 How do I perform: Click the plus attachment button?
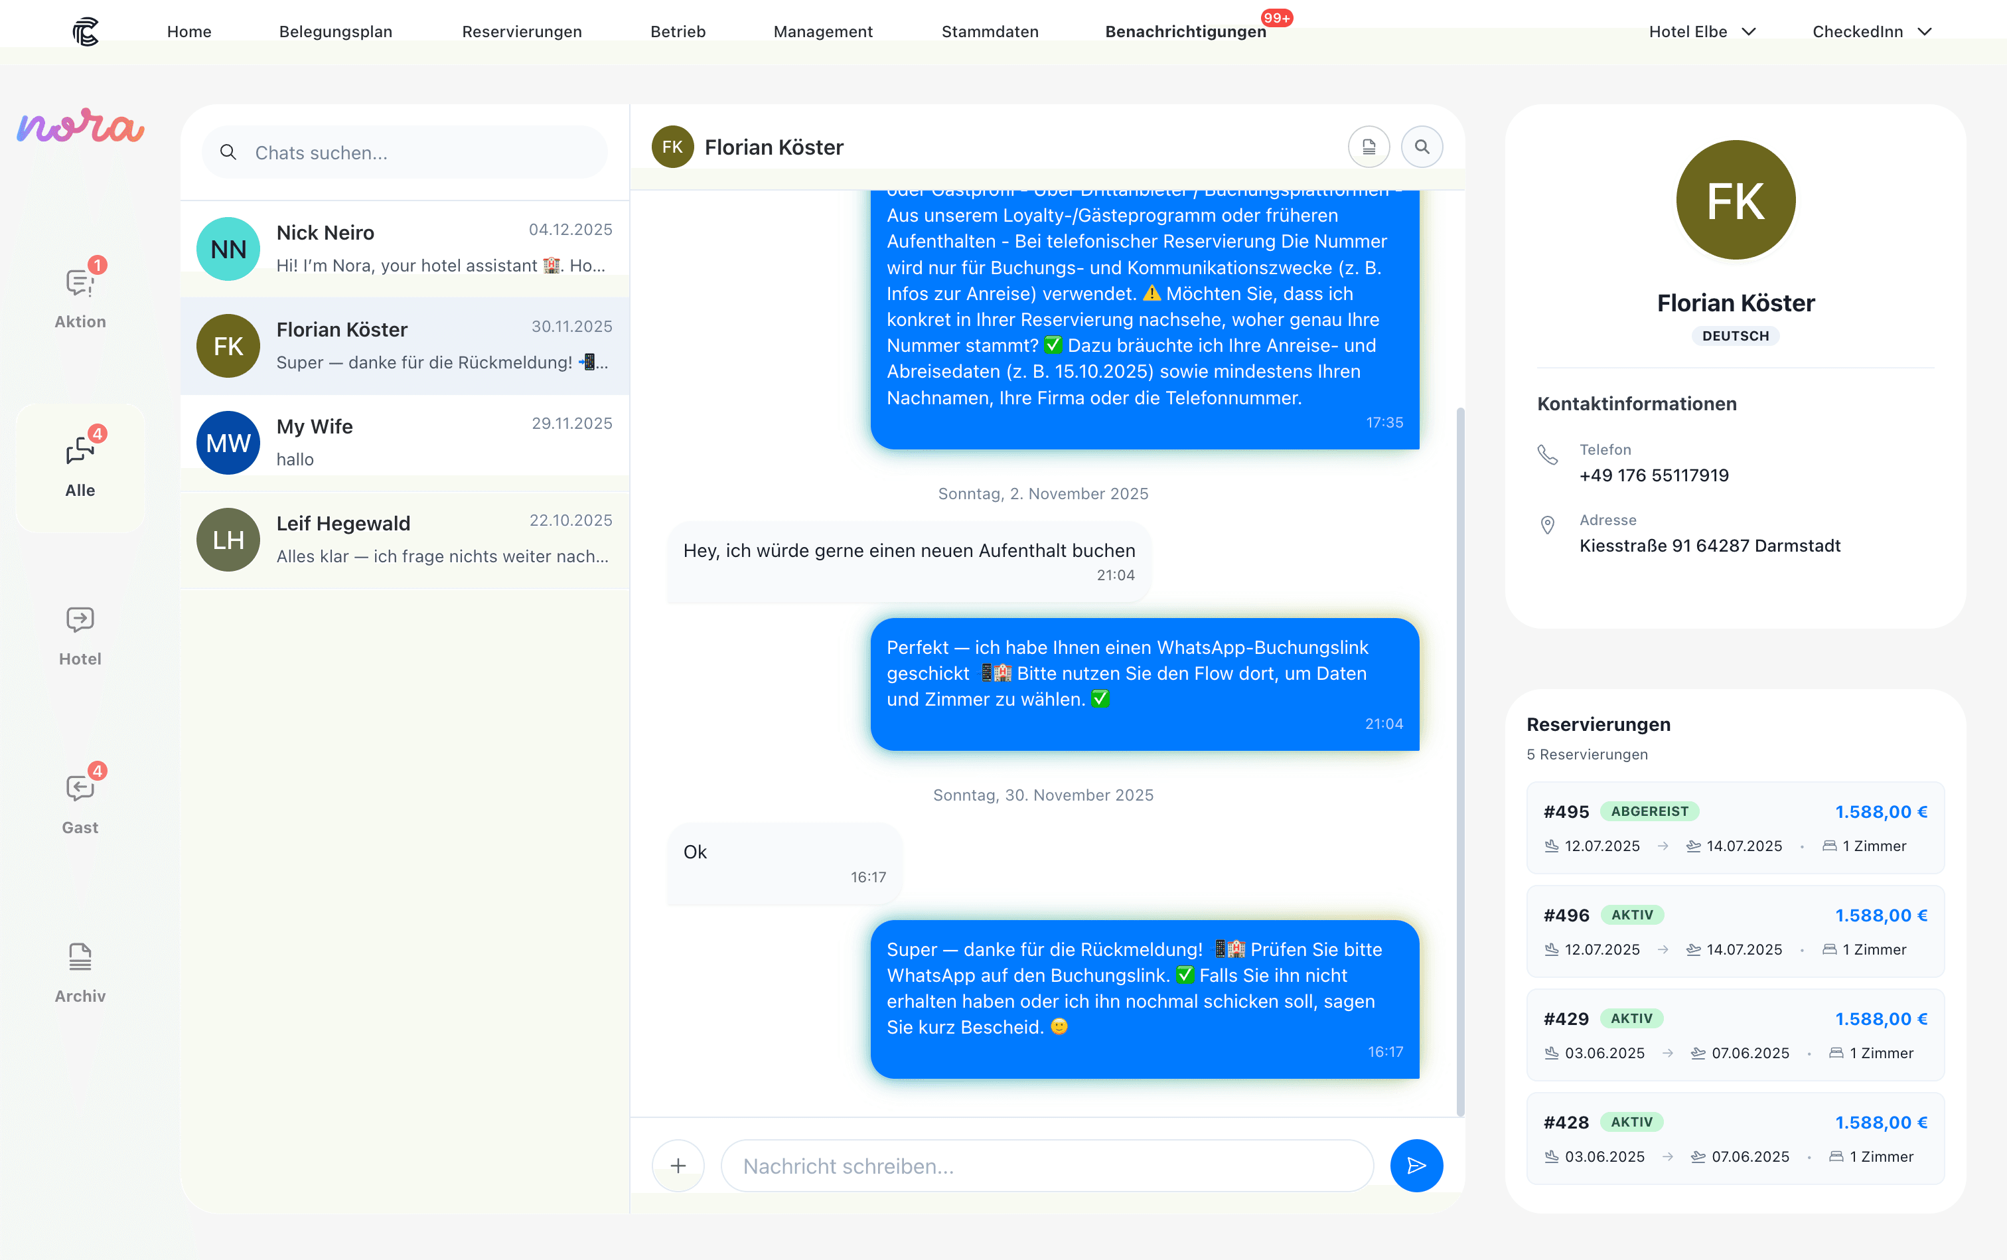pos(678,1165)
